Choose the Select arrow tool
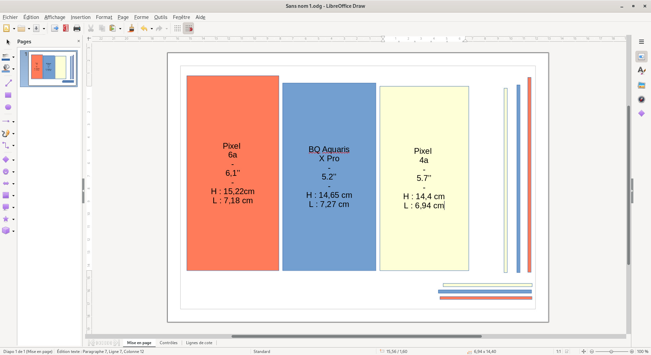The height and width of the screenshot is (355, 651). tap(8, 42)
